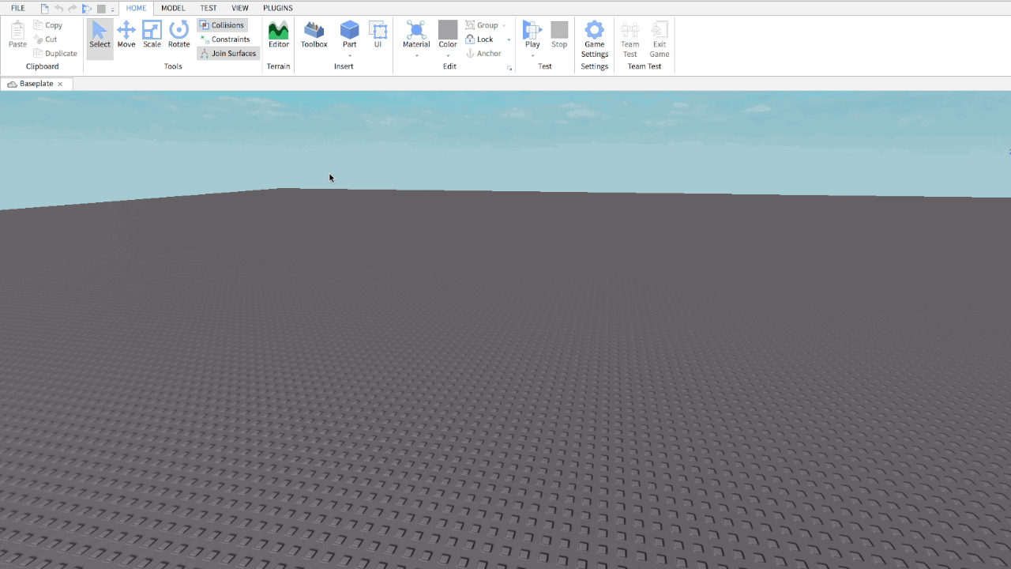Choose the Scale tool
The image size is (1011, 569).
coord(152,36)
